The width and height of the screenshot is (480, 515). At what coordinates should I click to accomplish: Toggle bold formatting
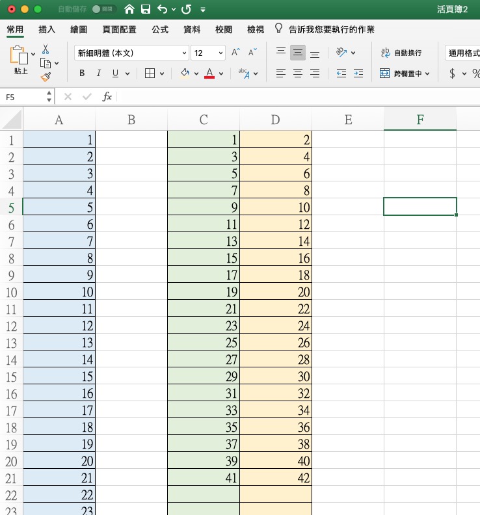pos(82,73)
